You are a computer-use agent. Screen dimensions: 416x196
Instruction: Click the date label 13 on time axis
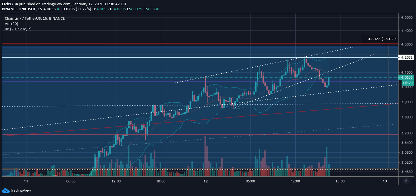coord(385,181)
